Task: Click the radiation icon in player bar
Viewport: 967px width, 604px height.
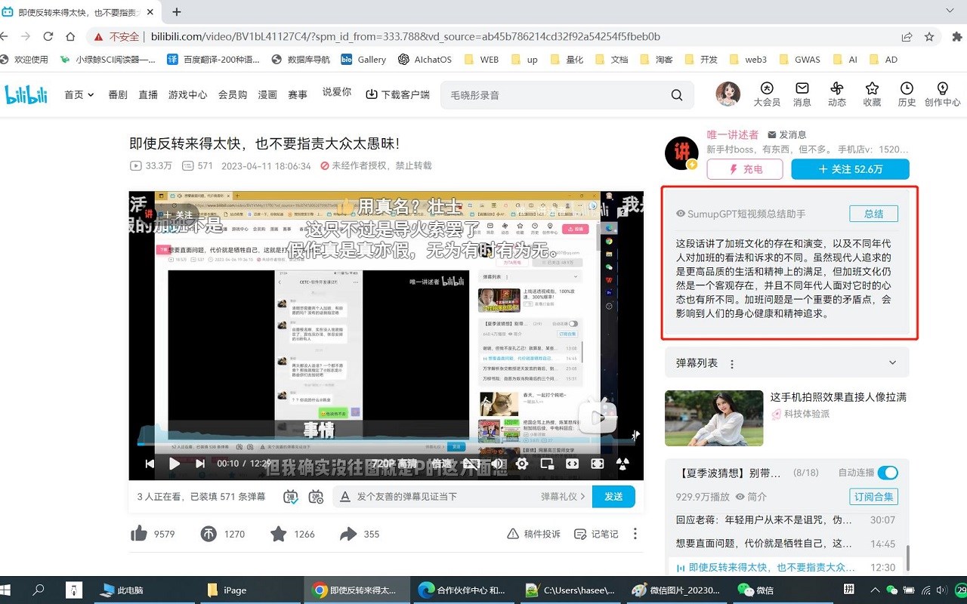Action: (x=623, y=464)
